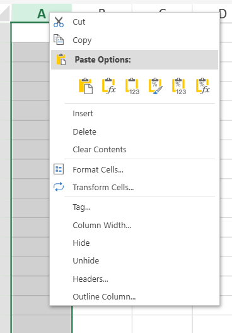Click the Transform Cells arrows icon
232x333 pixels.
coord(59,187)
